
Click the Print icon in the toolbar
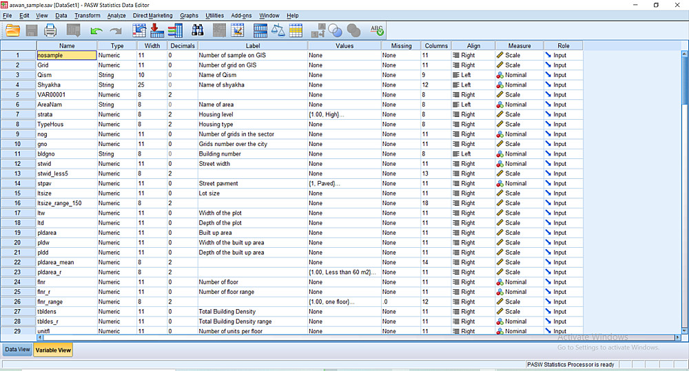(50, 30)
